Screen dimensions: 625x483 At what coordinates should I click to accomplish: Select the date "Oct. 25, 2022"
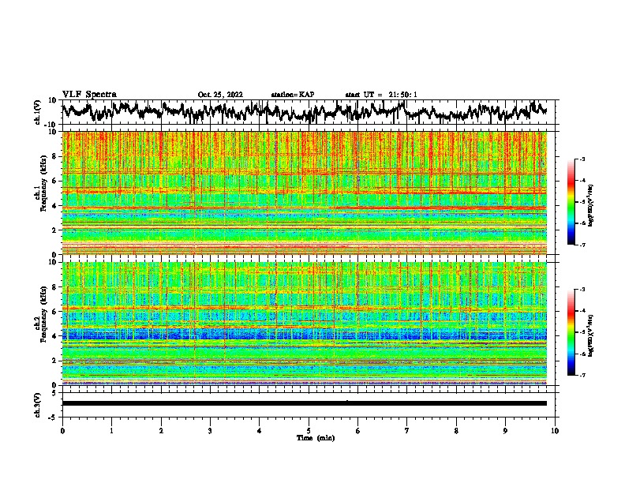point(220,95)
